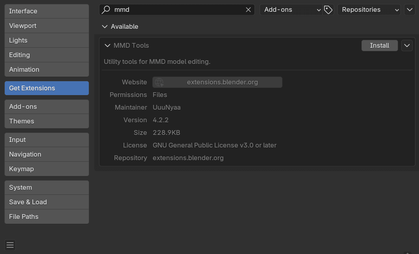
Task: Open the filter by tags icon
Action: 328,9
